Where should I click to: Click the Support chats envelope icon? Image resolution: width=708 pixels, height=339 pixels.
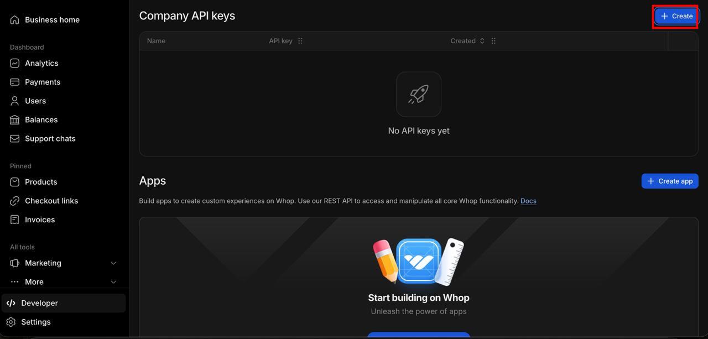click(x=14, y=138)
